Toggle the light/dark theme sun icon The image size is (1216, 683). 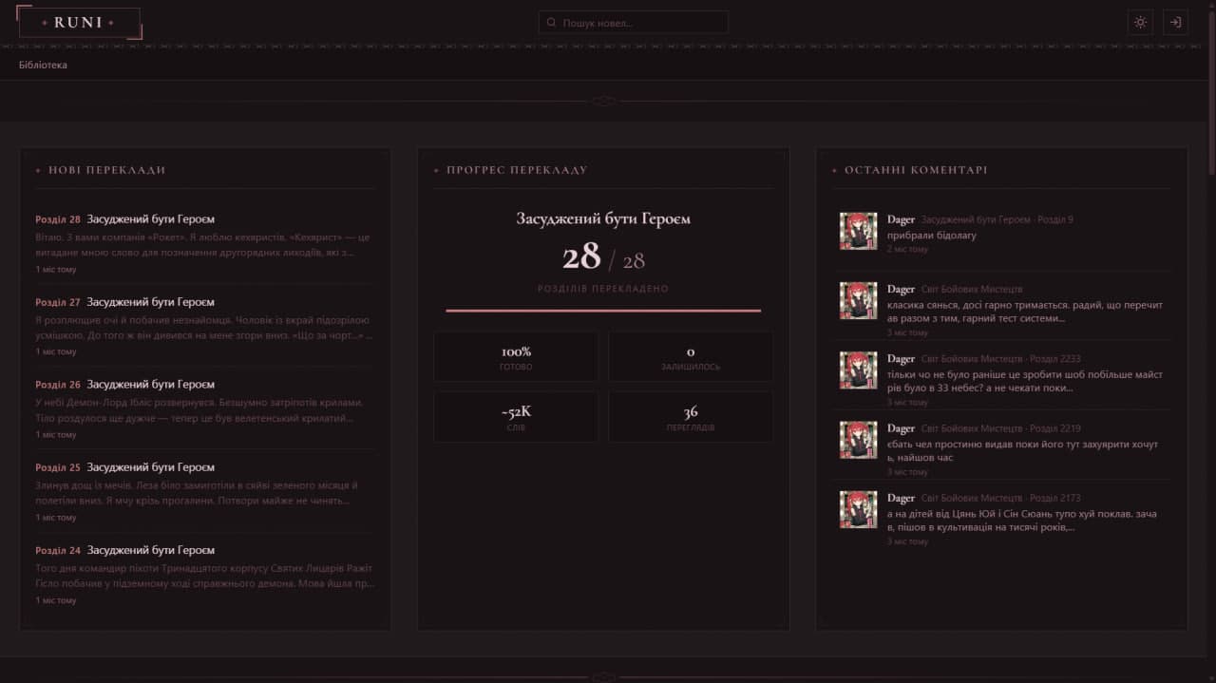tap(1140, 23)
